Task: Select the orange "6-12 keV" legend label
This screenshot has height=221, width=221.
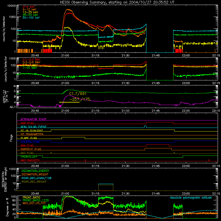Action: (30, 9)
